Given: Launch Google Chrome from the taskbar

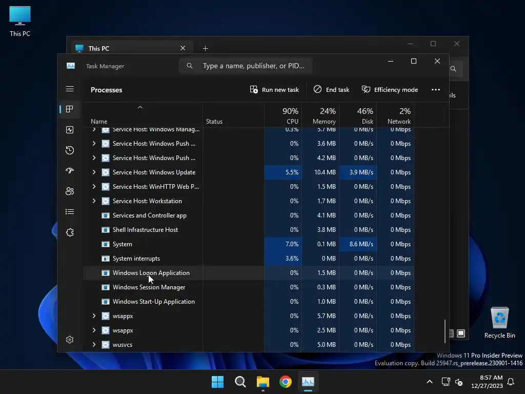Looking at the screenshot, I should (285, 382).
